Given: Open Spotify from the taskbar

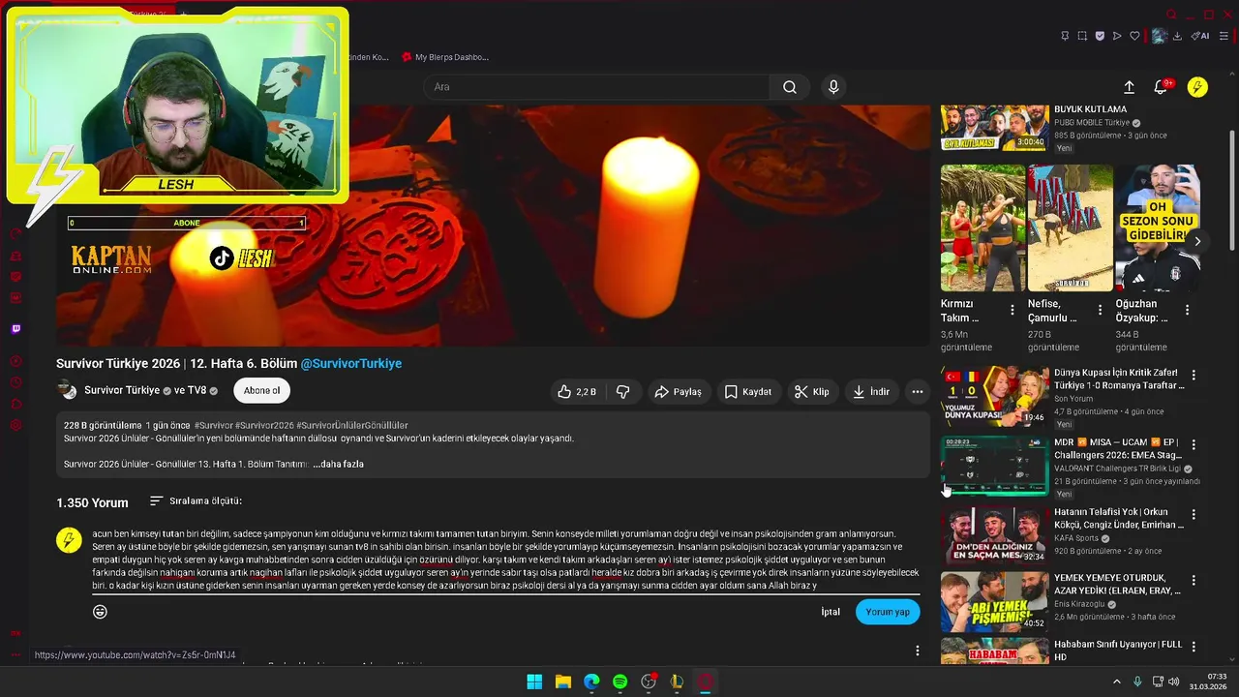Looking at the screenshot, I should pyautogui.click(x=620, y=682).
